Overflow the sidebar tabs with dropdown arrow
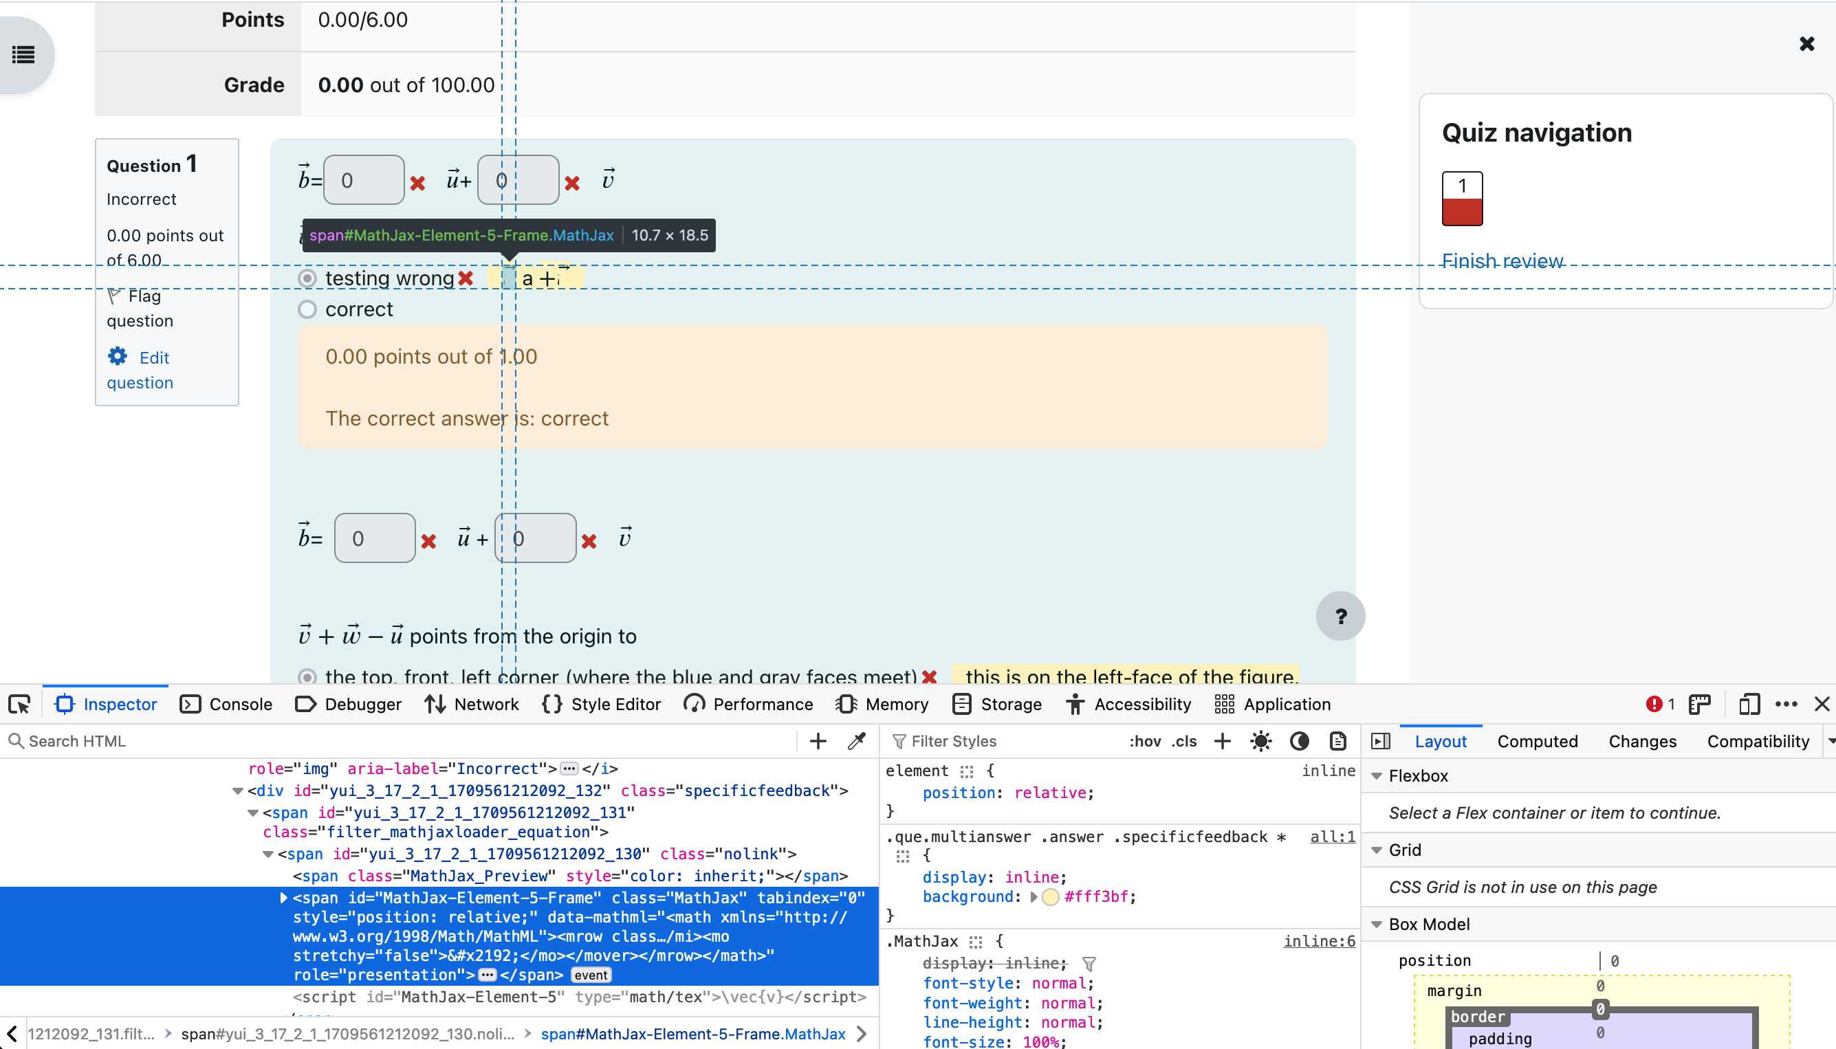Screen dimensions: 1836x1049 tap(1830, 740)
